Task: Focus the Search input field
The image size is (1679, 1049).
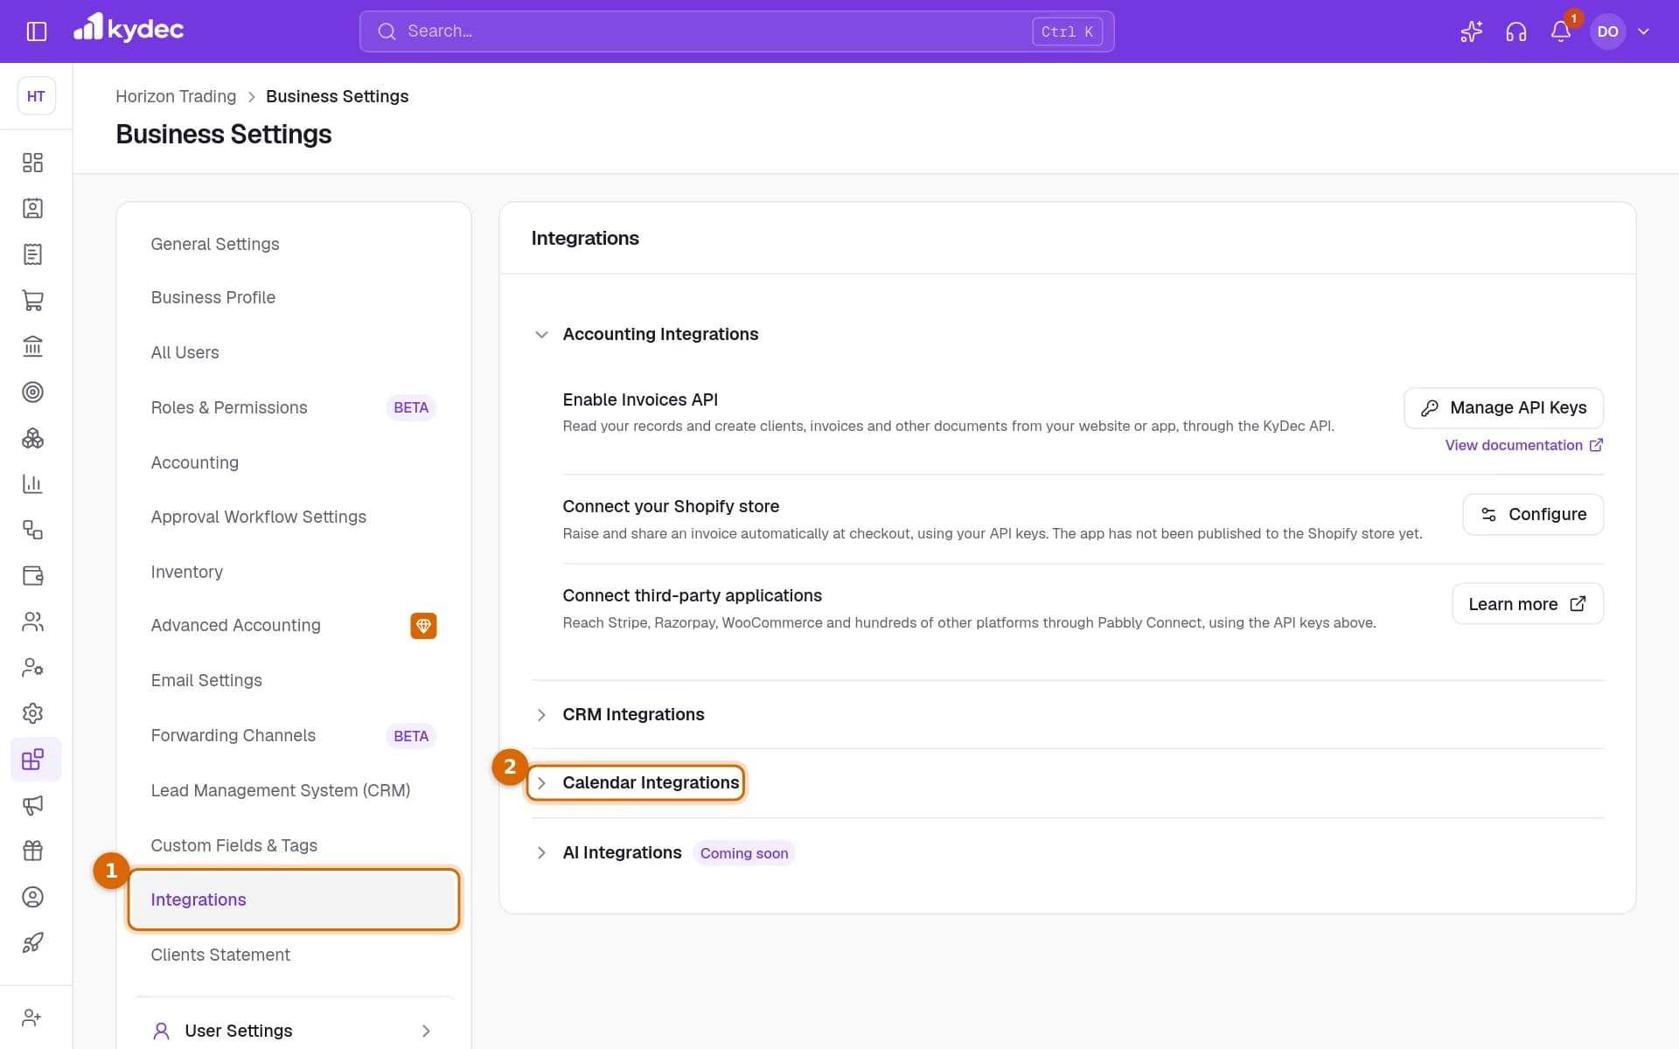Action: (x=736, y=31)
